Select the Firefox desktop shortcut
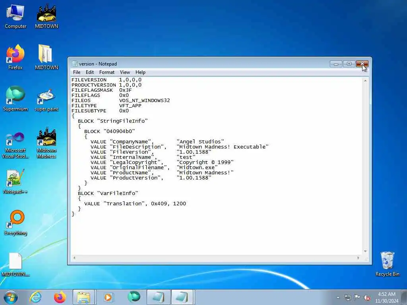 (16, 57)
